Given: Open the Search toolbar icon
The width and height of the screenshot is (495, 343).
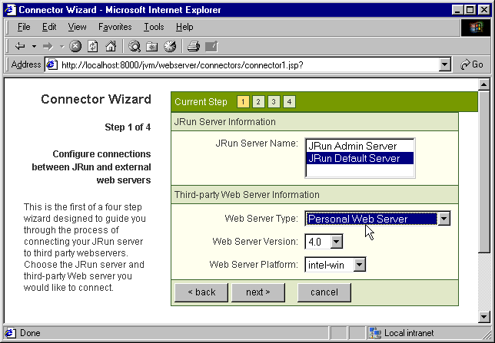Looking at the screenshot, I should (135, 46).
